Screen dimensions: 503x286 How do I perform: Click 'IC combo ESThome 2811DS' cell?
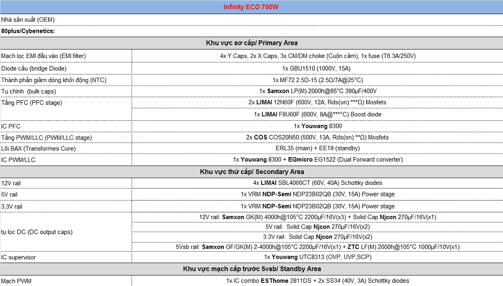(x=317, y=281)
